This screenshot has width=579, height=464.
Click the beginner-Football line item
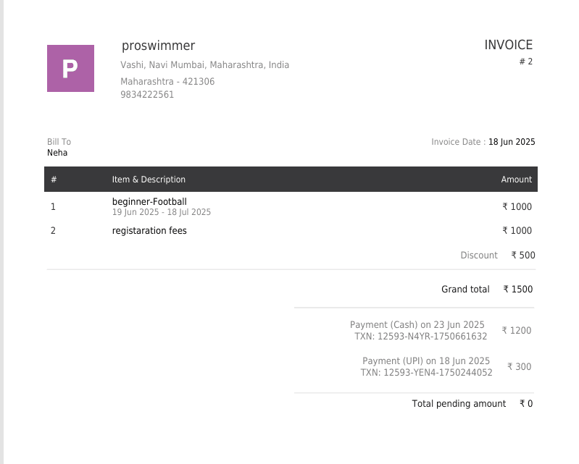[x=149, y=201]
